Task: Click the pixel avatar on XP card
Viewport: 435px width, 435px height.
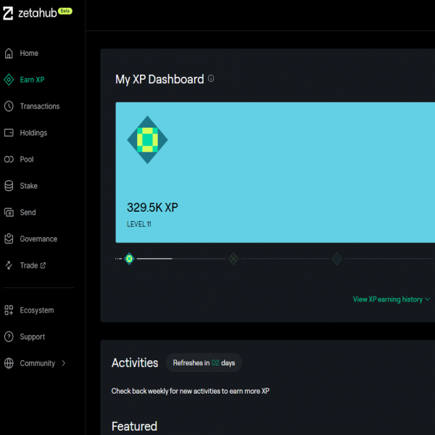Action: click(x=148, y=139)
